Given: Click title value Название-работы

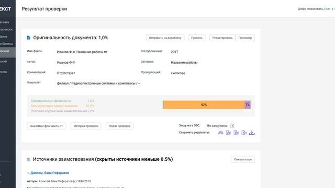Looking at the screenshot, I should [x=184, y=63].
